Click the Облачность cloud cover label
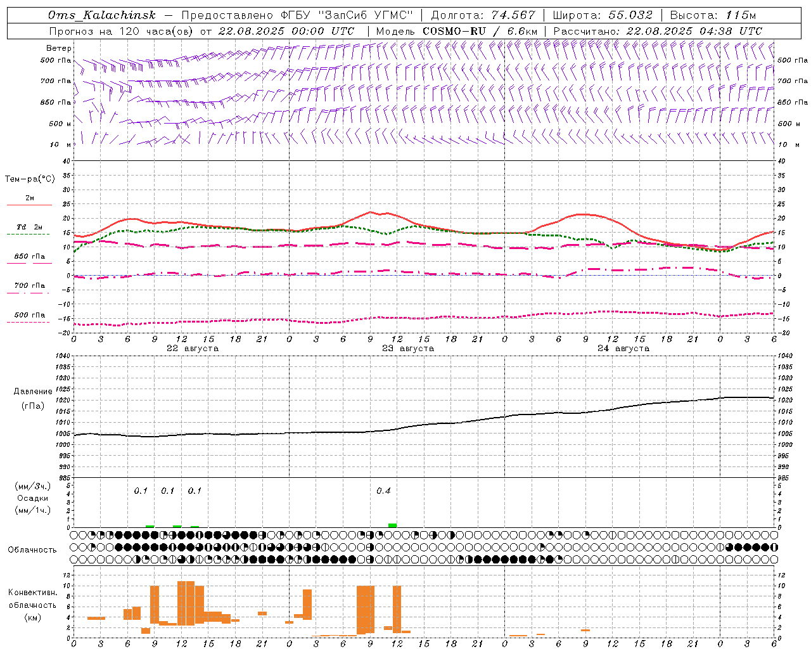811x649 pixels. pos(32,549)
